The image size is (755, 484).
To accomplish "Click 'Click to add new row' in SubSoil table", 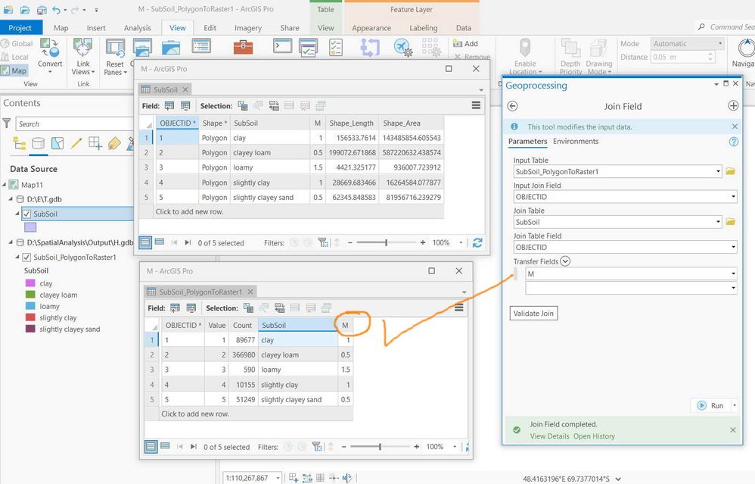I will coord(189,211).
